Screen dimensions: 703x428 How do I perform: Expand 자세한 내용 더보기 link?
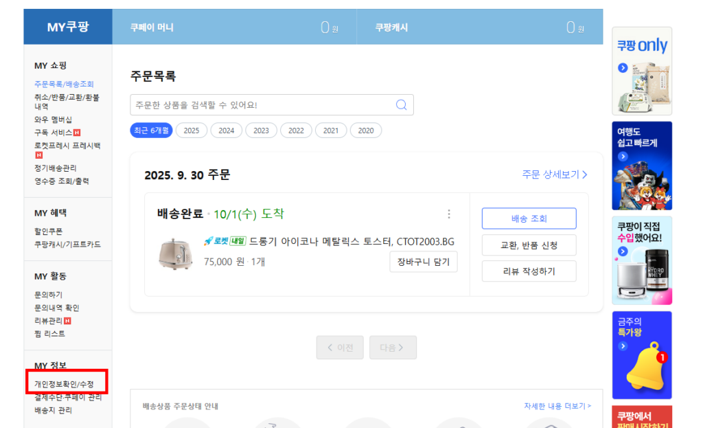click(x=557, y=407)
